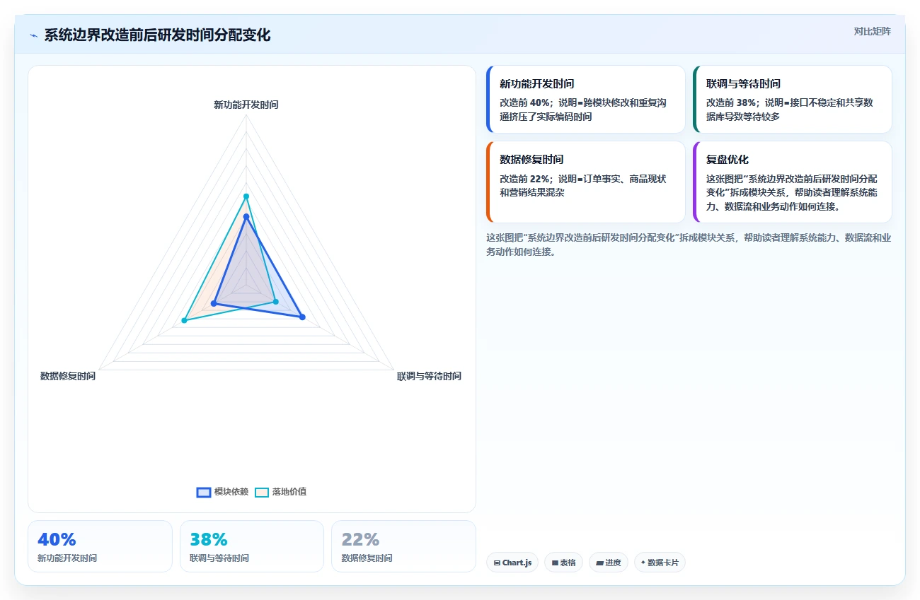Click the lightning icon beside the title
920x600 pixels.
pyautogui.click(x=33, y=35)
